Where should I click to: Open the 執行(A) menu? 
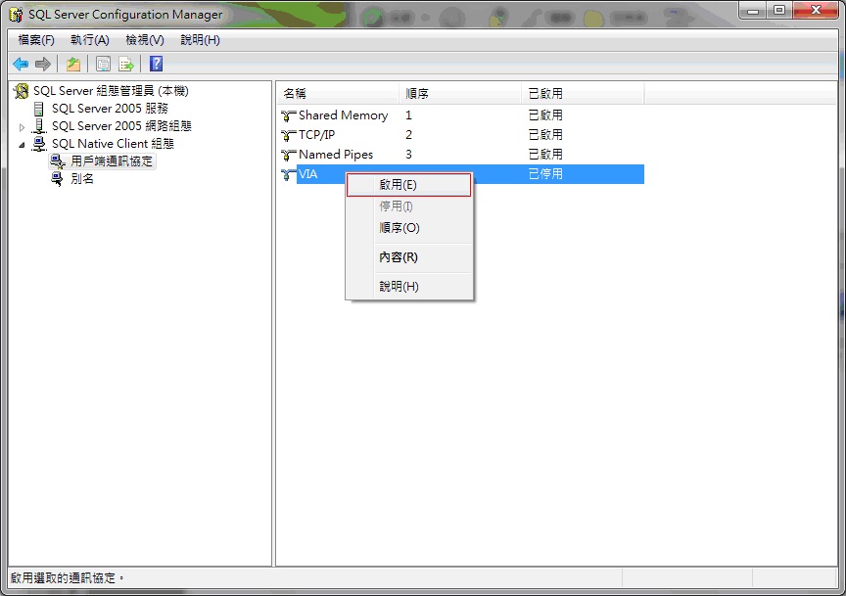click(89, 40)
